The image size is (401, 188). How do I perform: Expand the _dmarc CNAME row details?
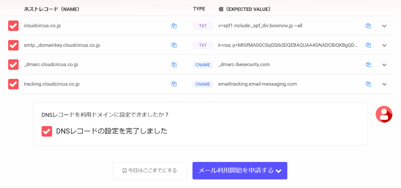384,65
